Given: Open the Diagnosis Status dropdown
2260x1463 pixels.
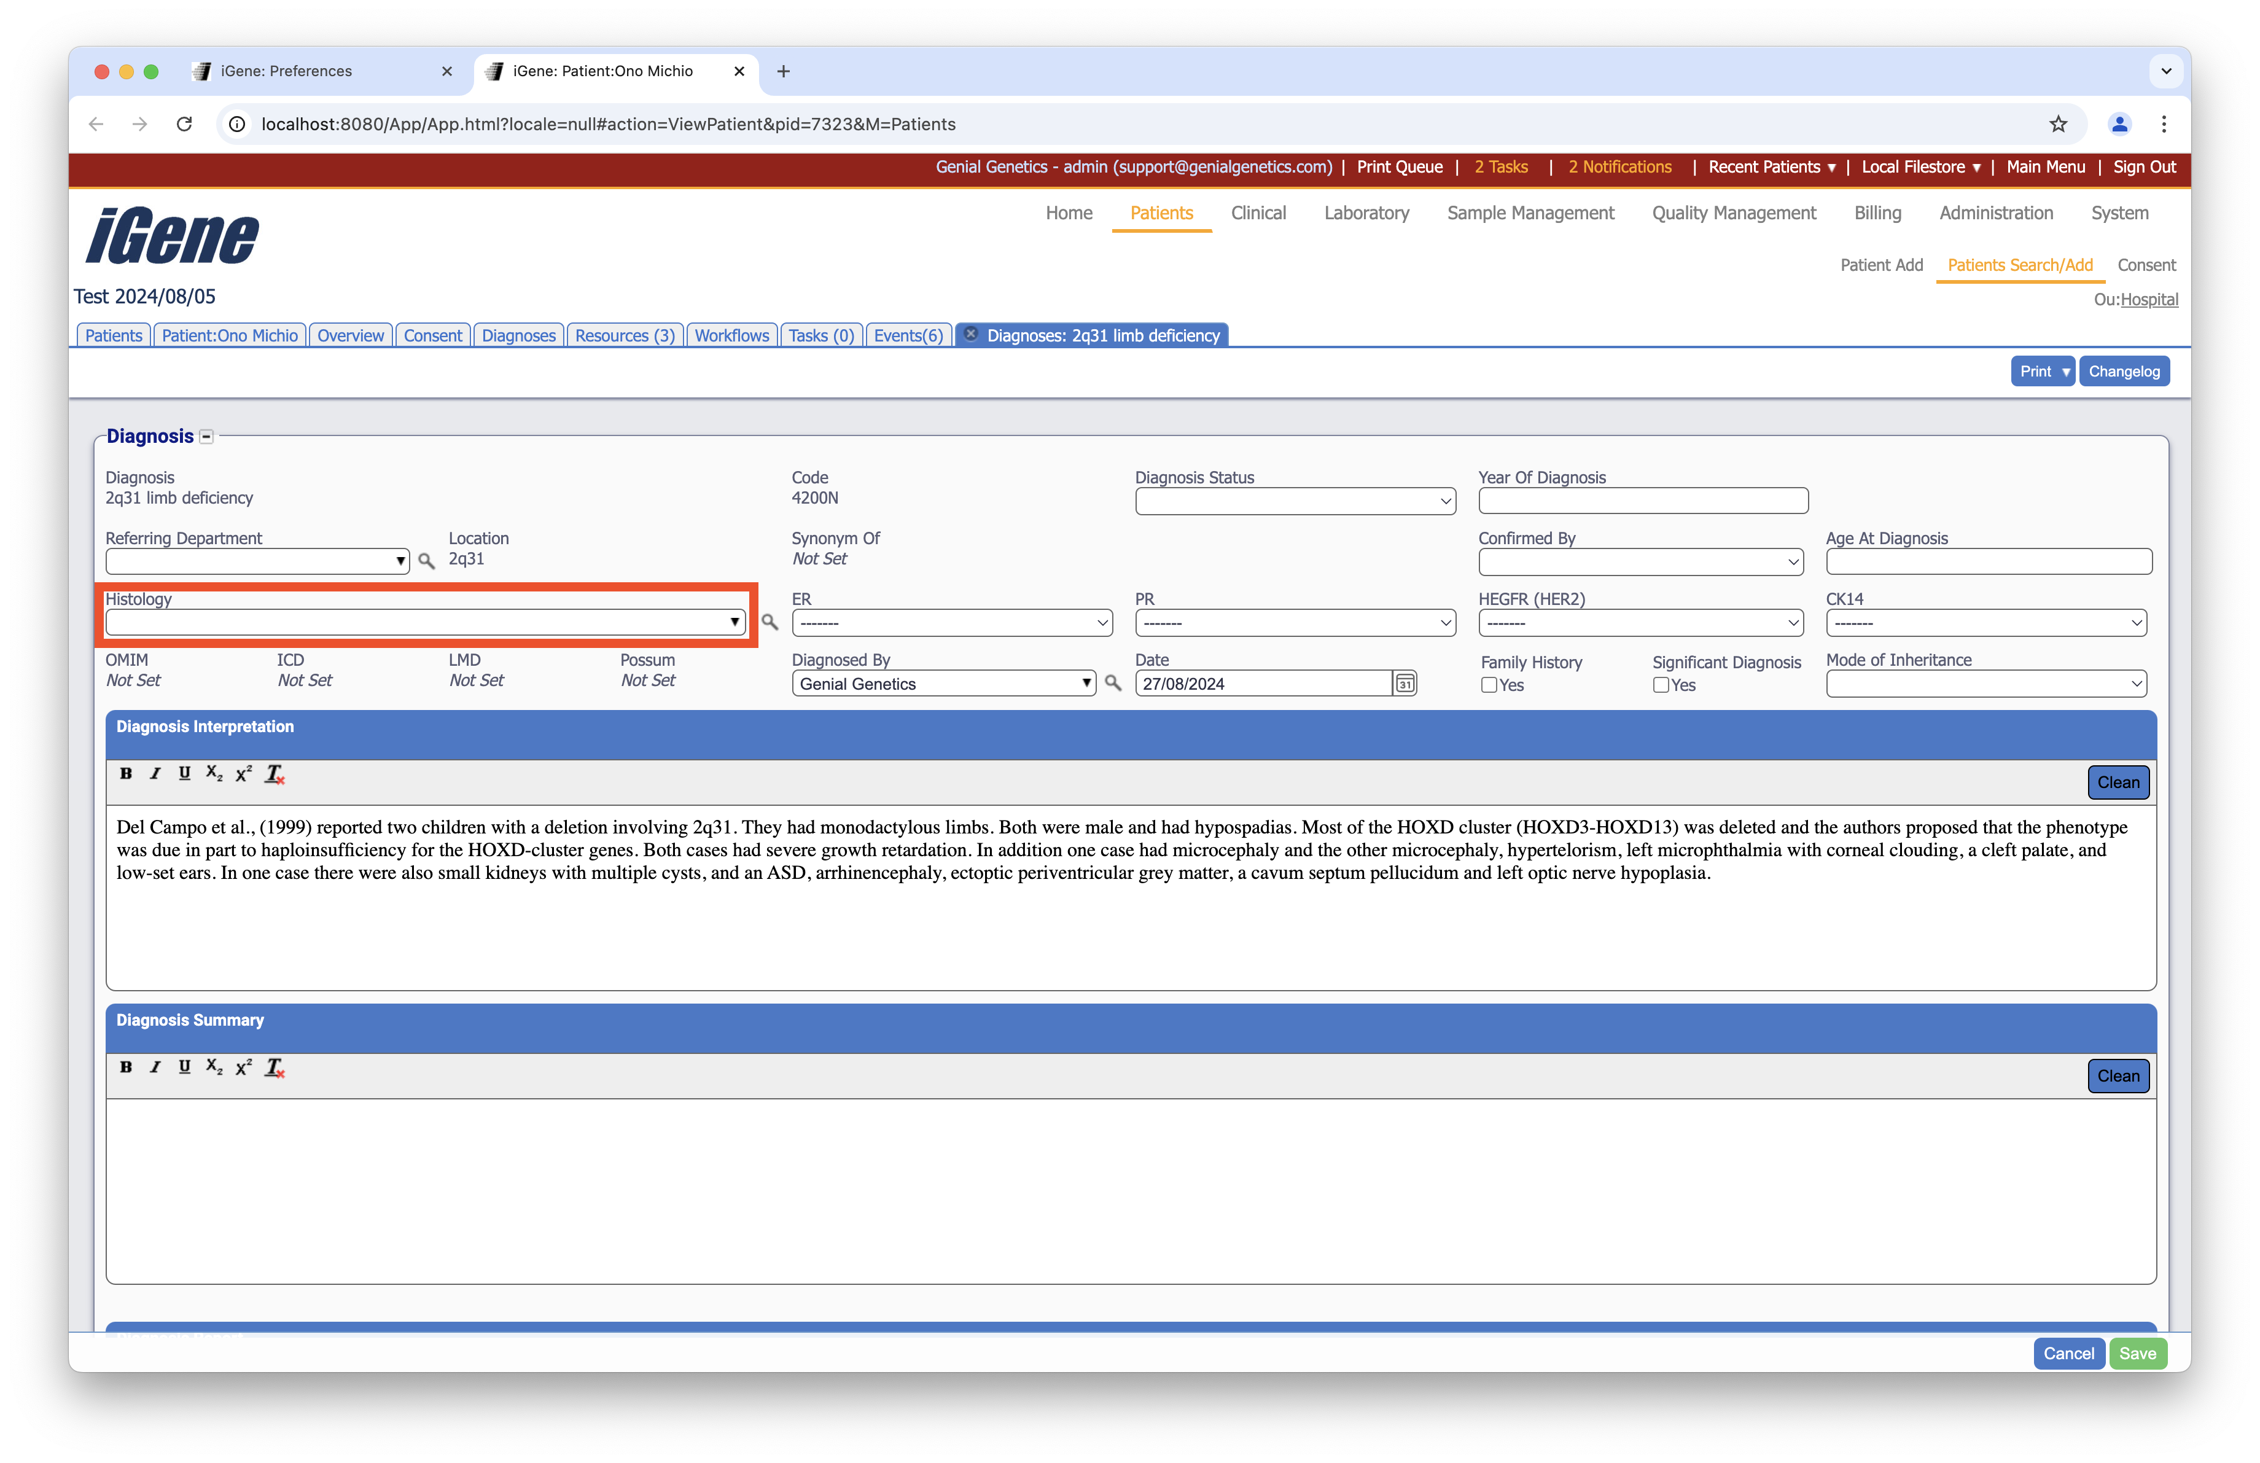Looking at the screenshot, I should [1294, 501].
